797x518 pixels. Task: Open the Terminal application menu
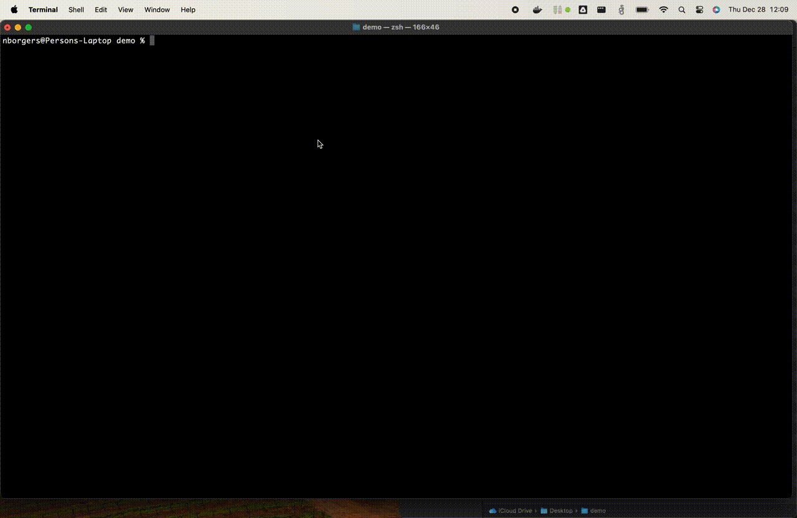pos(43,10)
